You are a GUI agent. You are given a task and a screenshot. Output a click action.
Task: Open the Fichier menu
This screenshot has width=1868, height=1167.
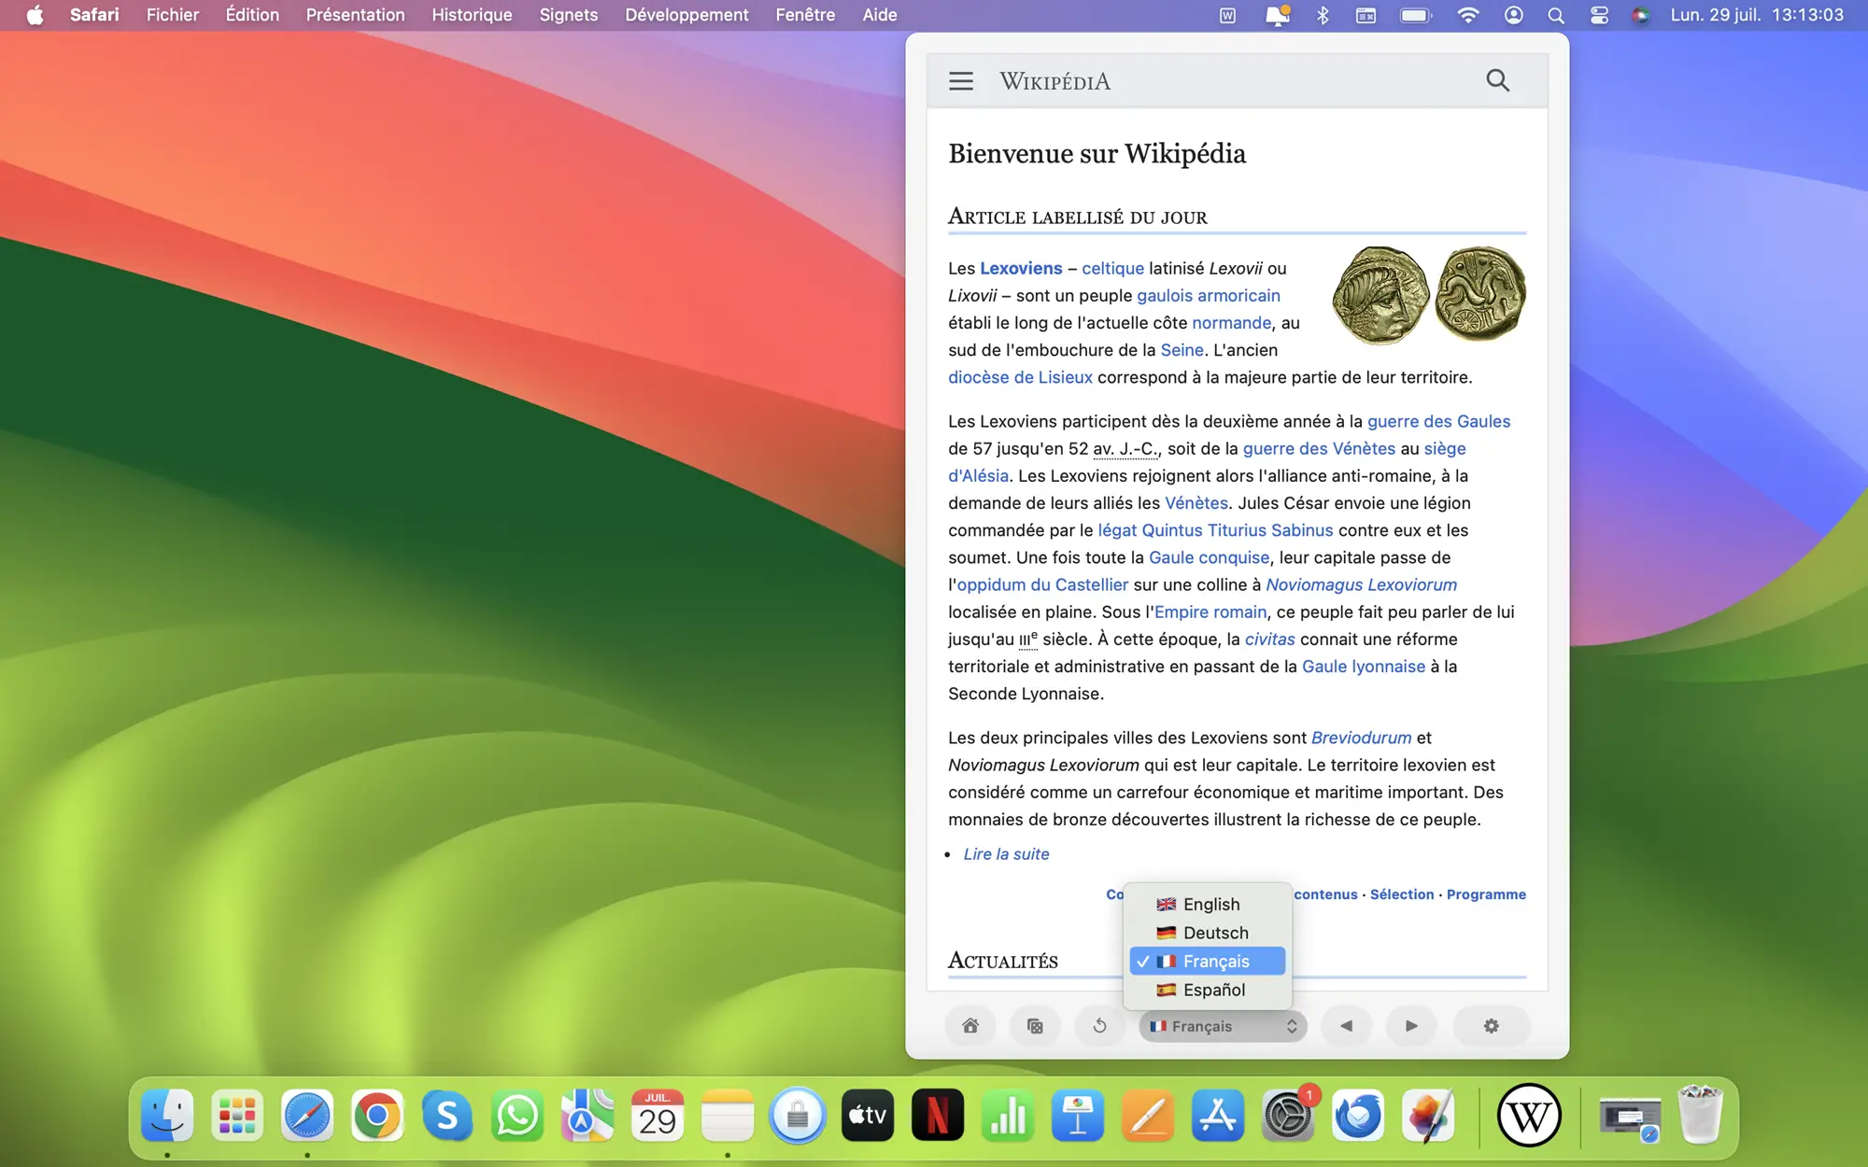click(172, 15)
